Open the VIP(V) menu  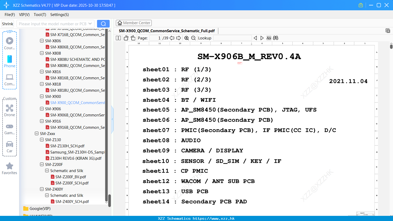coord(24,15)
